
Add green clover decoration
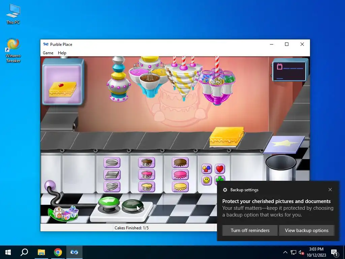click(219, 178)
